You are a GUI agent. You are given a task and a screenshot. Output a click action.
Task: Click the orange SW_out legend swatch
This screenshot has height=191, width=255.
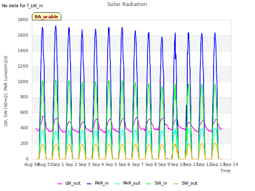click(x=176, y=184)
